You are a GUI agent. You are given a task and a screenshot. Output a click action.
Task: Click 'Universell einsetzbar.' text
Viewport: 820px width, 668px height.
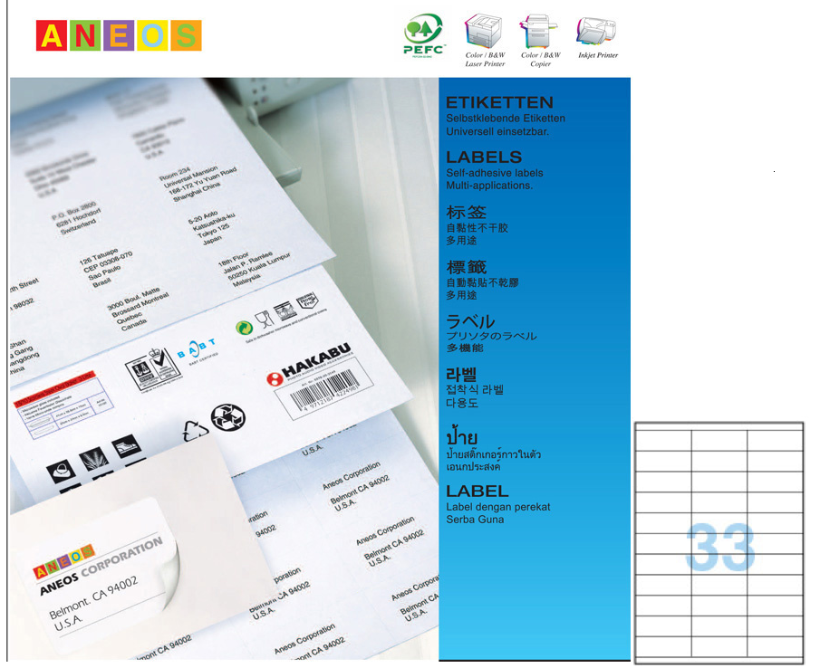click(x=497, y=131)
